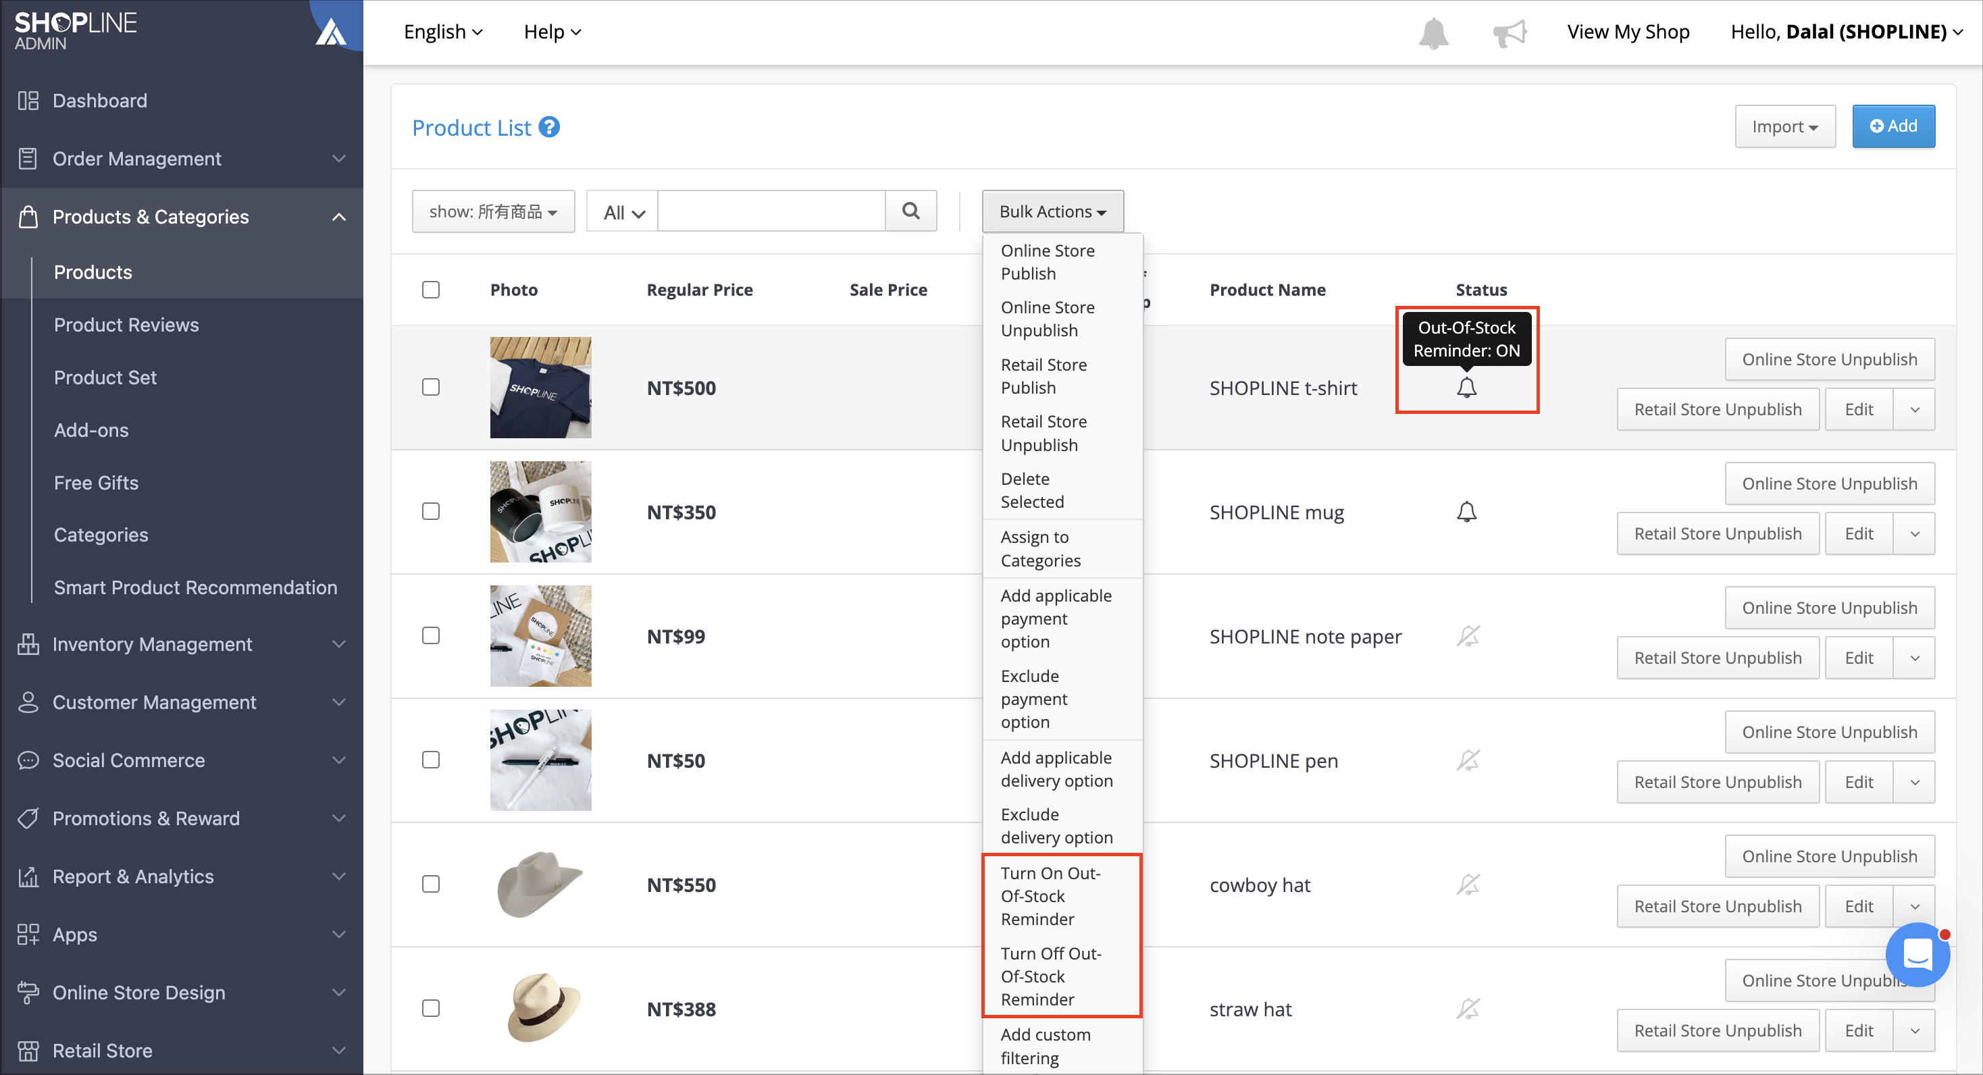This screenshot has width=1983, height=1075.
Task: Click the Products & Categories bag icon
Action: (x=28, y=216)
